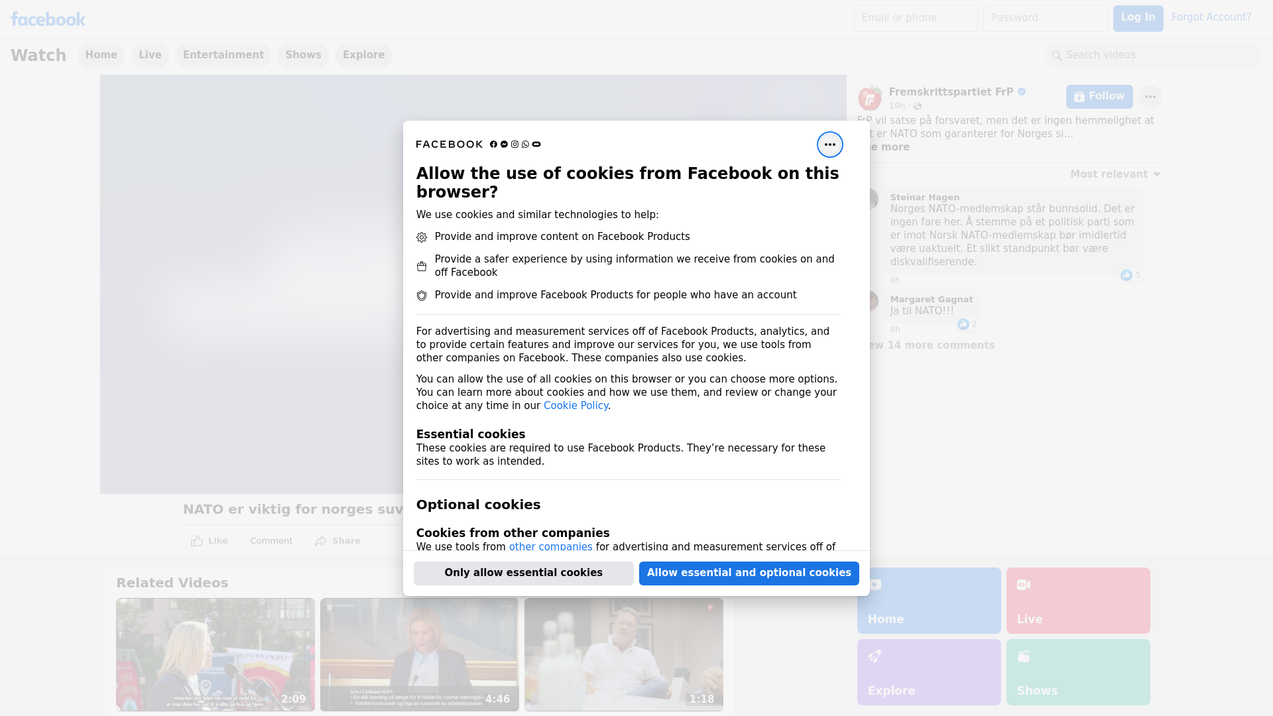1273x716 pixels.
Task: Click the gear icon beside 'Provide and improve content'
Action: click(422, 237)
